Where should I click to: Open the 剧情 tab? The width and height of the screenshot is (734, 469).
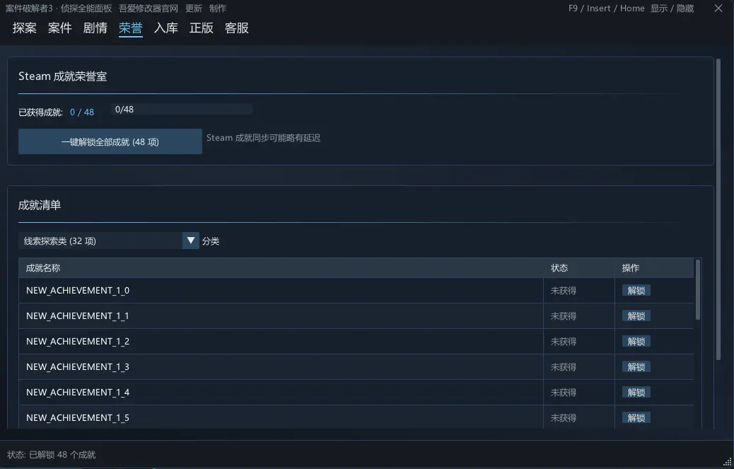[x=95, y=28]
